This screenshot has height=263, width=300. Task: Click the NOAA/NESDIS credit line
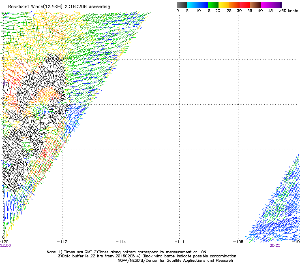[x=175, y=261]
